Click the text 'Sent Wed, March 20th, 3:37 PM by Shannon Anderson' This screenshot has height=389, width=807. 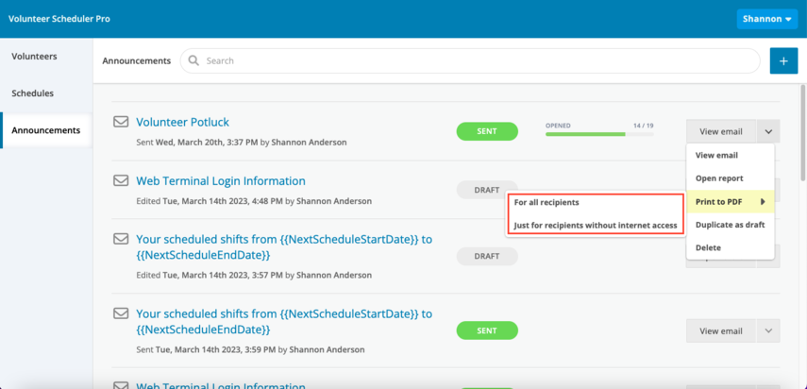pyautogui.click(x=242, y=142)
